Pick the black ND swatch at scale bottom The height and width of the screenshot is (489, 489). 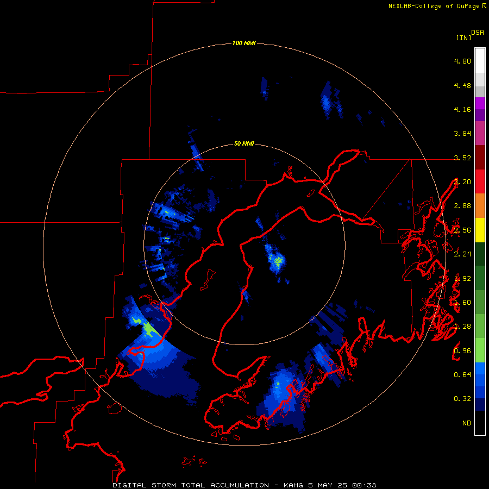(480, 423)
